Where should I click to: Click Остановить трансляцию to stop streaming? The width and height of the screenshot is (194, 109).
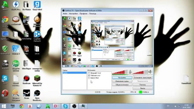tap(143, 78)
